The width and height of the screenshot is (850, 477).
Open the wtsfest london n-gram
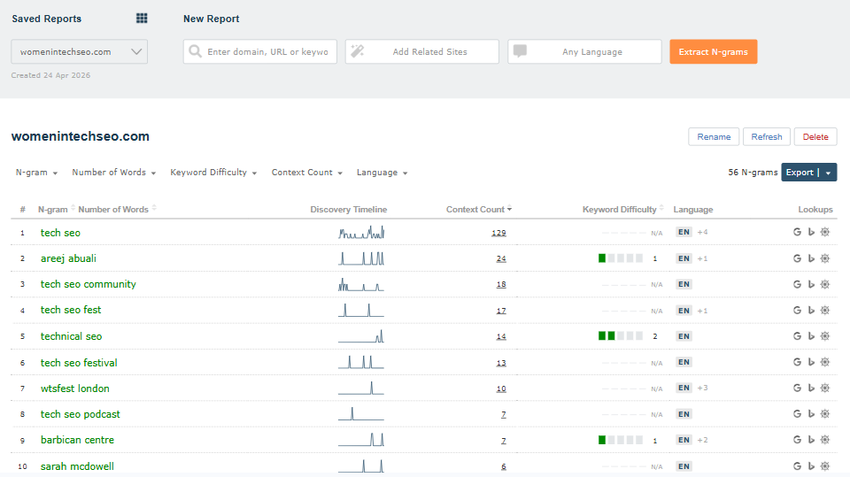pyautogui.click(x=74, y=389)
